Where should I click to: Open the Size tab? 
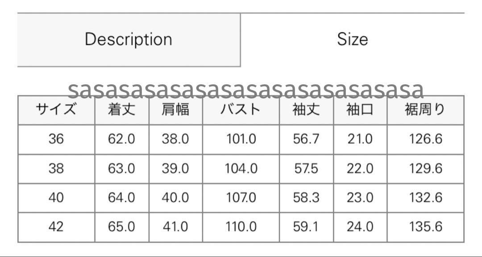tap(352, 40)
